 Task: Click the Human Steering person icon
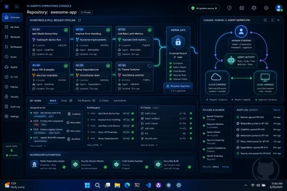pyautogui.click(x=241, y=31)
